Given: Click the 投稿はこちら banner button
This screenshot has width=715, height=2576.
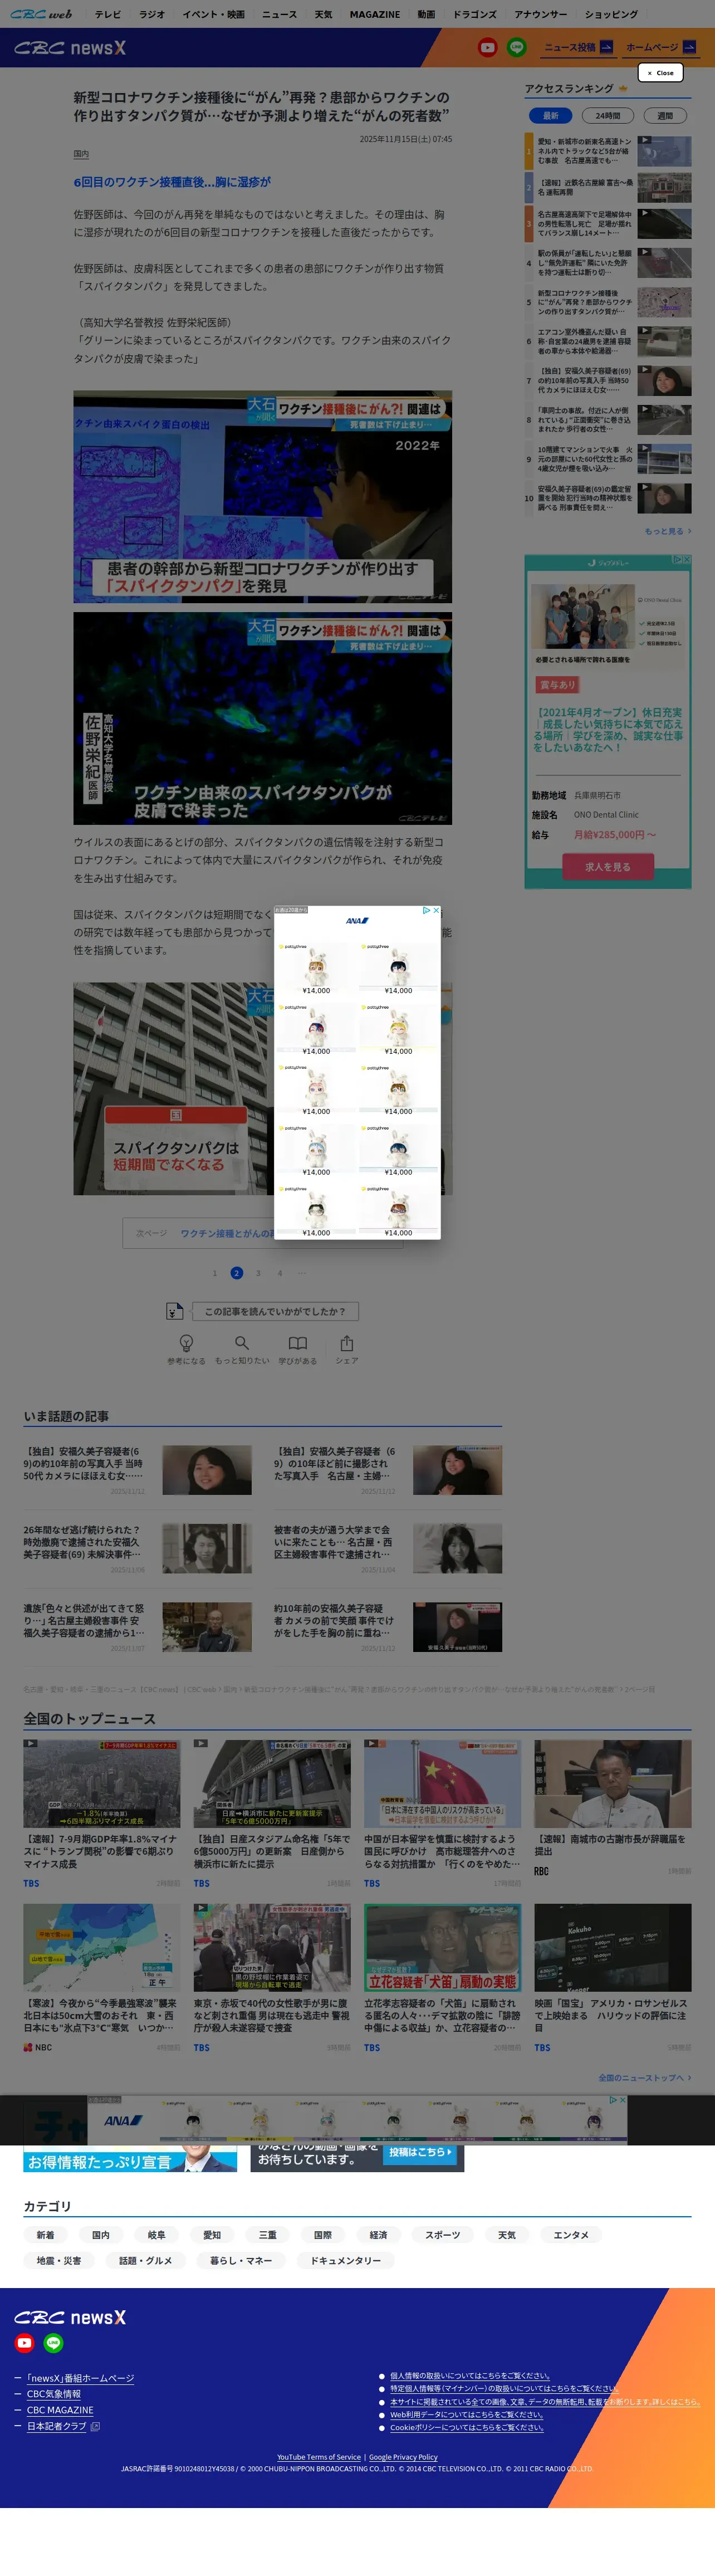Looking at the screenshot, I should point(420,2152).
